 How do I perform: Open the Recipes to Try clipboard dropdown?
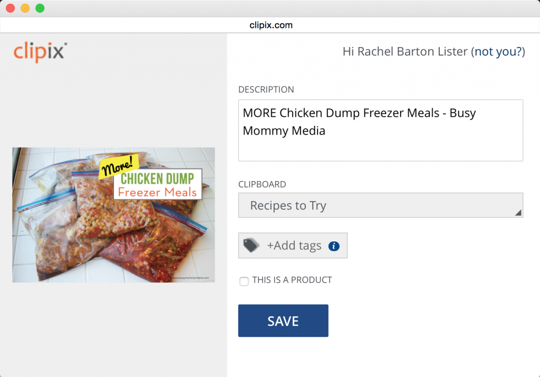(x=380, y=205)
